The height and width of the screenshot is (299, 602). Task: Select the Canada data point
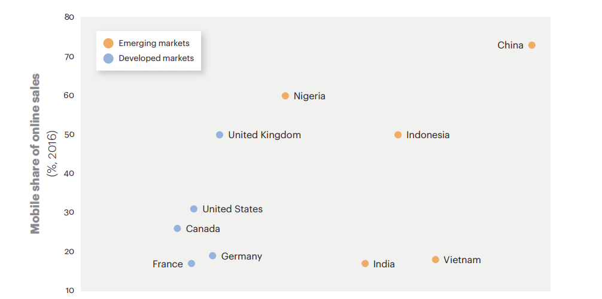click(177, 228)
